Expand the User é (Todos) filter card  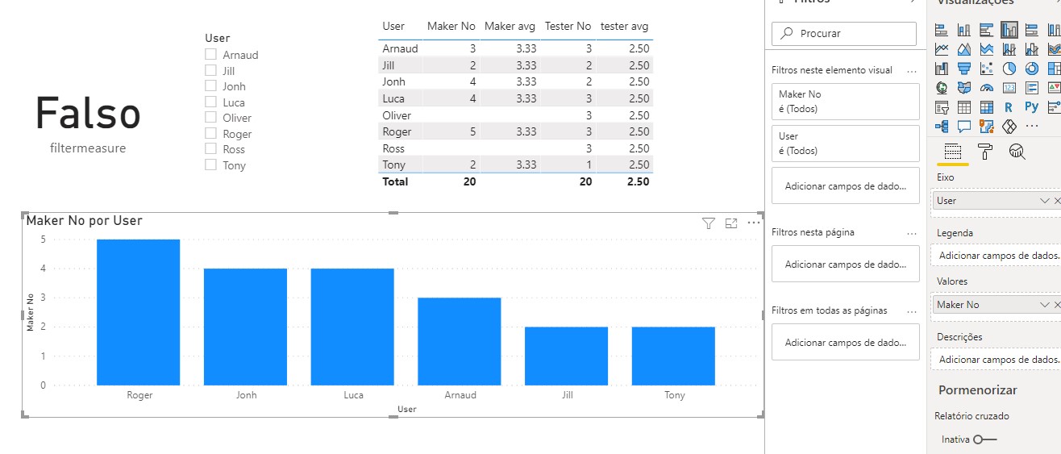click(x=846, y=143)
